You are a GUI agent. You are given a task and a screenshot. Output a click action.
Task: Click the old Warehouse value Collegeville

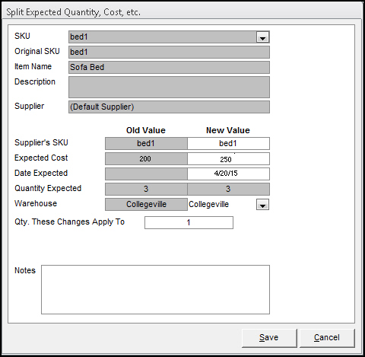146,204
